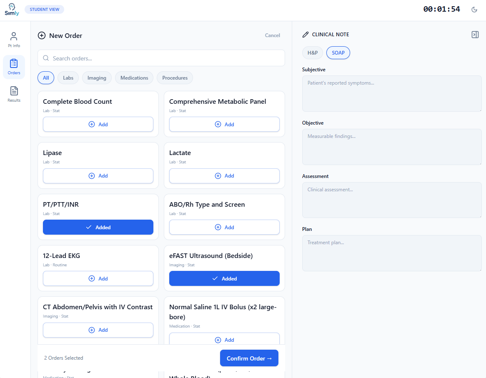Add the Complete Blood Count order
Screen dimensions: 486x378
(98, 124)
